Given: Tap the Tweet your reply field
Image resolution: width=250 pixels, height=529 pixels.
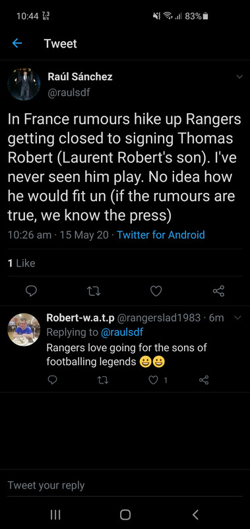Looking at the screenshot, I should tap(125, 485).
